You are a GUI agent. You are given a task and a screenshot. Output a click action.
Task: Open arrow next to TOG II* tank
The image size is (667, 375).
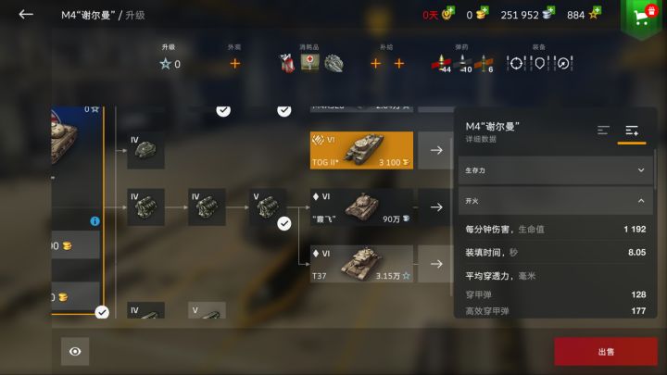pyautogui.click(x=436, y=150)
